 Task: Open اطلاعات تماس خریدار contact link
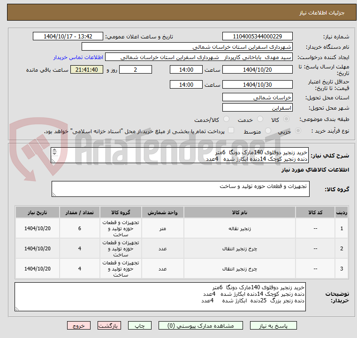click(78, 57)
